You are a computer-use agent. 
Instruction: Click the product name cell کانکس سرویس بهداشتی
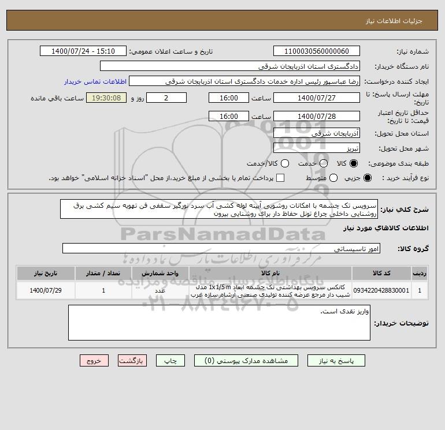point(270,290)
